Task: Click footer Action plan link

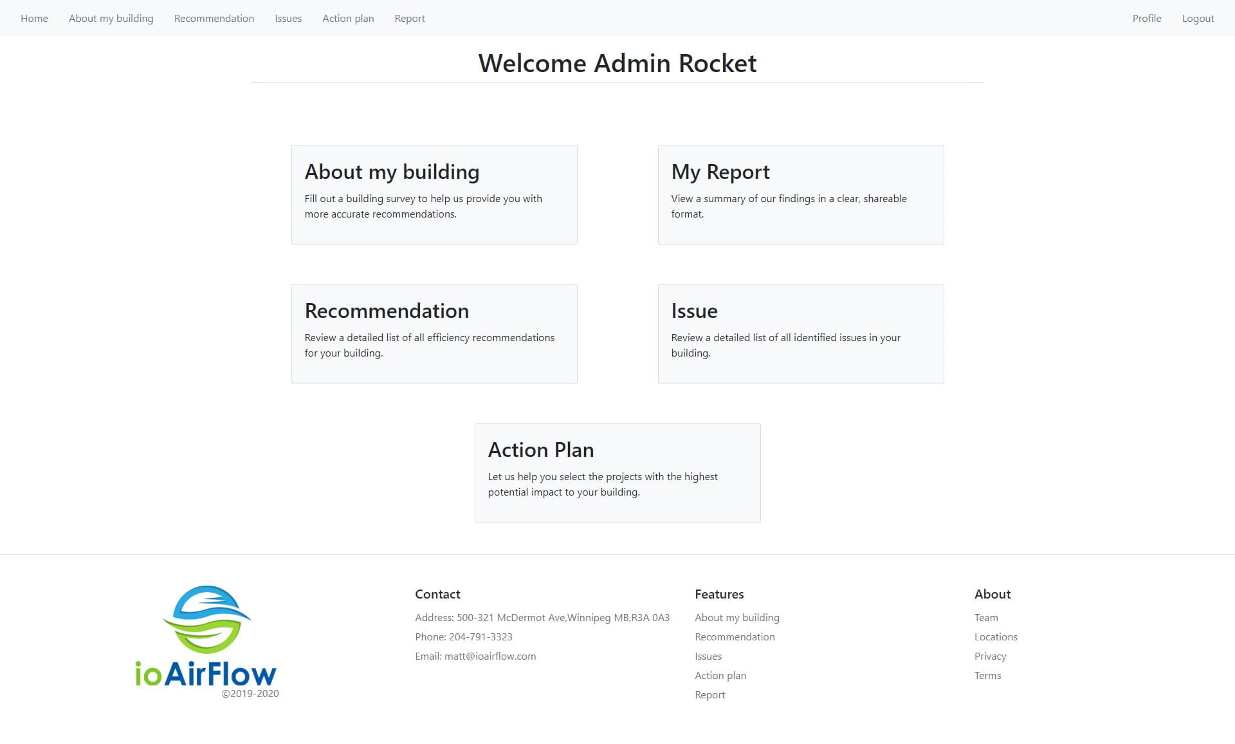Action: (x=720, y=675)
